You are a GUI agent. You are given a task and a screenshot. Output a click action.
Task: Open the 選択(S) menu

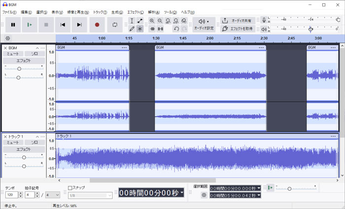click(41, 12)
